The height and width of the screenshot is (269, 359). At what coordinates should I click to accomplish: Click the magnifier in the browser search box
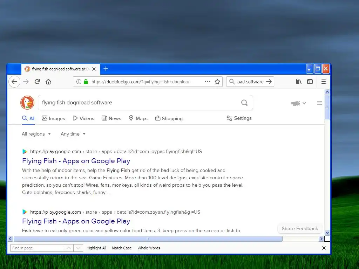[232, 82]
